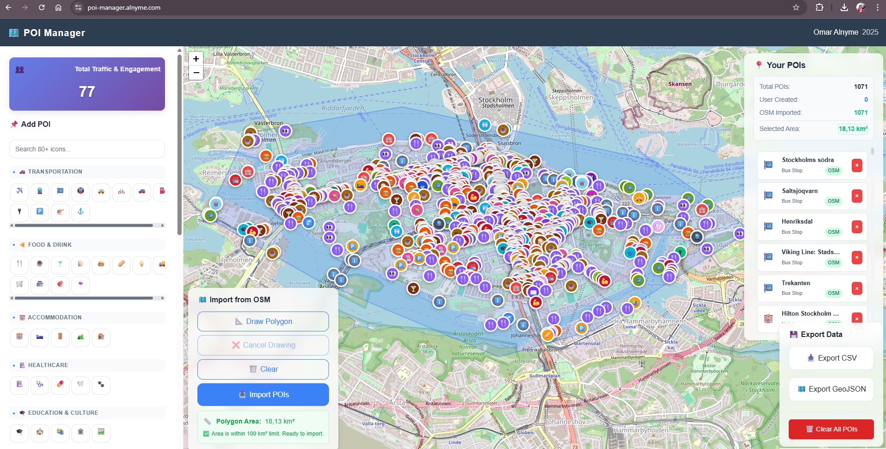Remove all entries with Clear All POIs
This screenshot has width=886, height=449.
click(831, 429)
